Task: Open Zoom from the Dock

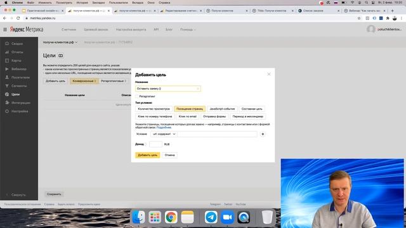Action: pyautogui.click(x=227, y=217)
